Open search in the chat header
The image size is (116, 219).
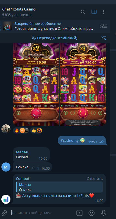83,12
